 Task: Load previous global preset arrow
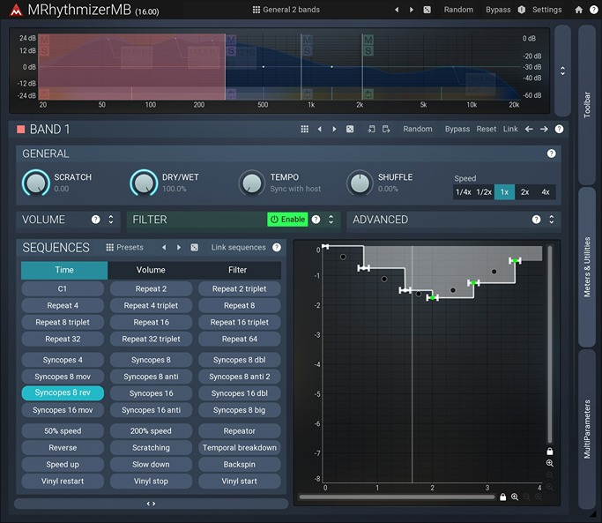pyautogui.click(x=397, y=10)
